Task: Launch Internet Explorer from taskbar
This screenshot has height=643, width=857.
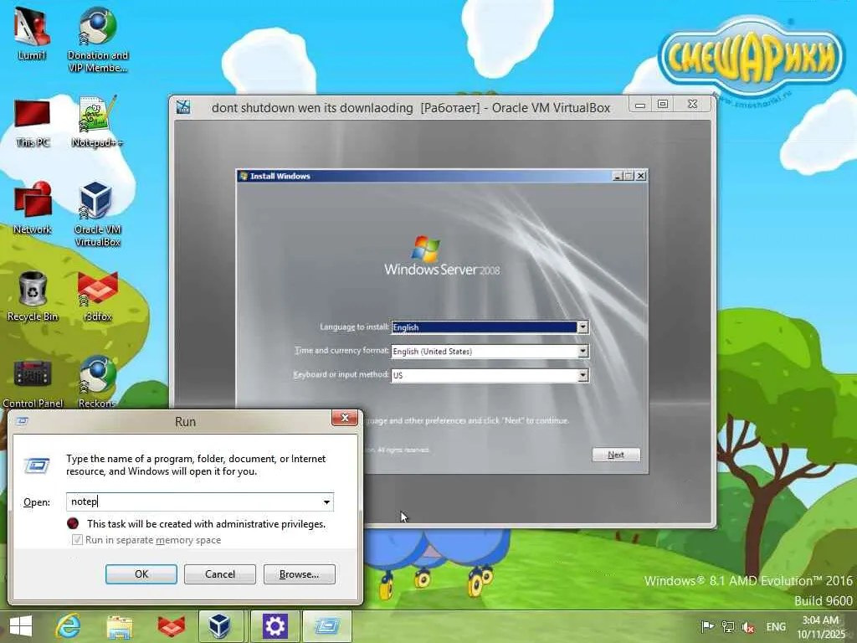Action: (x=69, y=626)
